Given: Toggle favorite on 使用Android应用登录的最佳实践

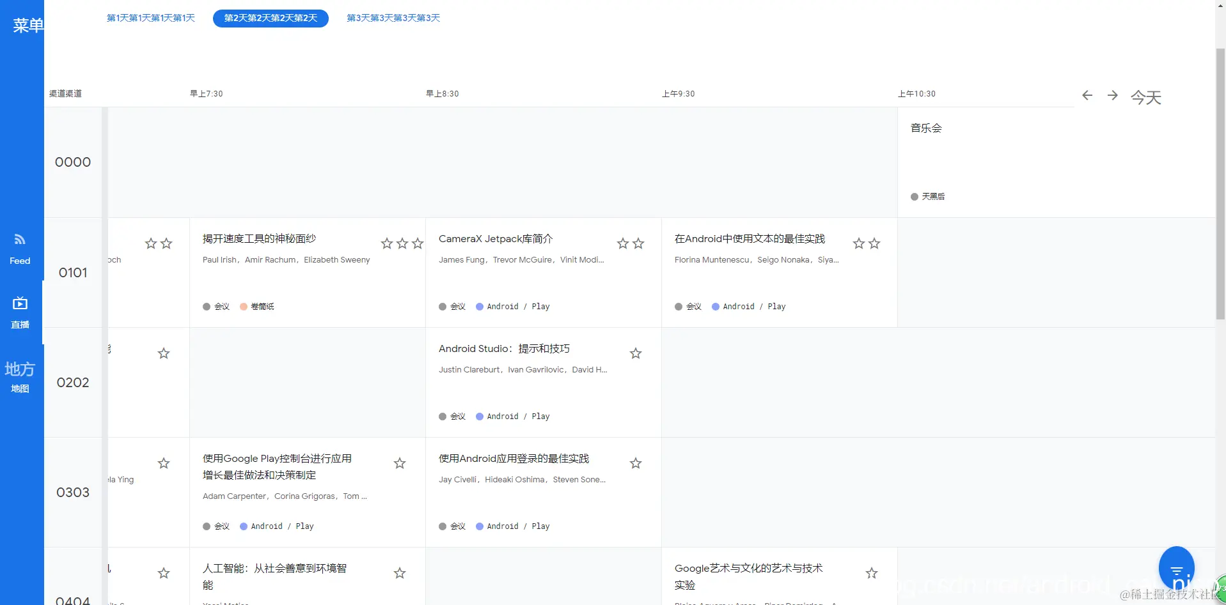Looking at the screenshot, I should point(635,463).
